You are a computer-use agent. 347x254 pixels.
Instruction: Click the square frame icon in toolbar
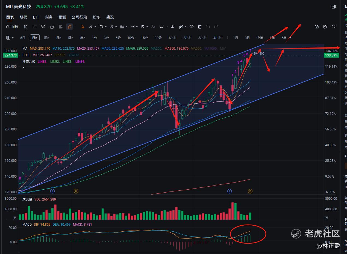click(x=34, y=27)
